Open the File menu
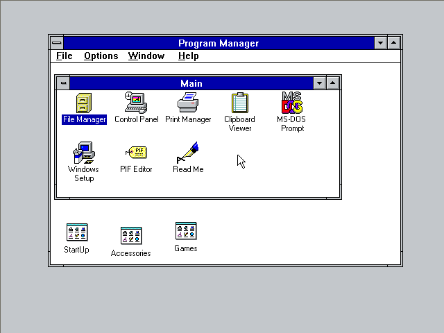 tap(65, 55)
